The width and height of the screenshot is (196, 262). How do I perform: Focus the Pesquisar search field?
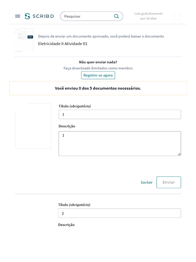tap(87, 16)
